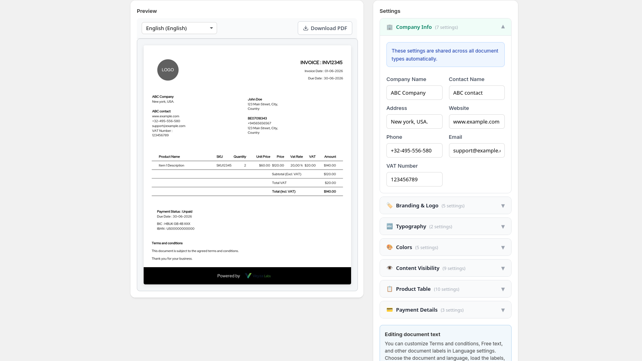Click the Content Visibility eye icon
Viewport: 642px width, 361px height.
pyautogui.click(x=390, y=268)
